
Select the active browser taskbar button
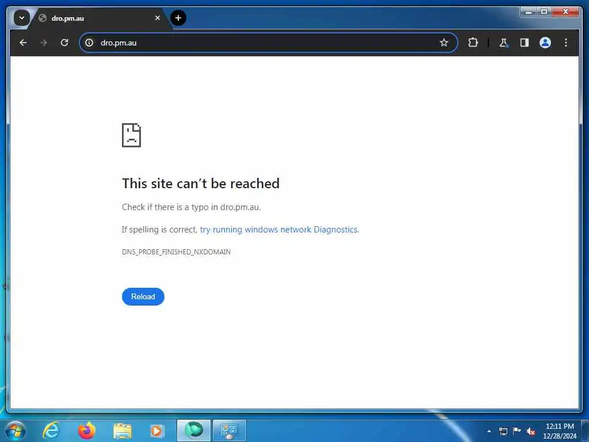pos(194,430)
